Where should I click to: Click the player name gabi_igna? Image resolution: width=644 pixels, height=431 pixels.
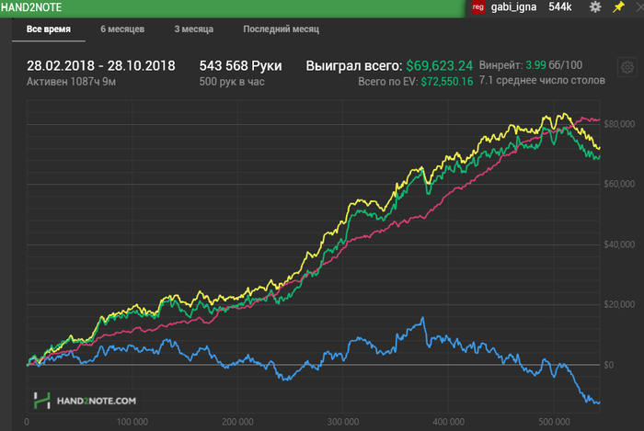(513, 7)
